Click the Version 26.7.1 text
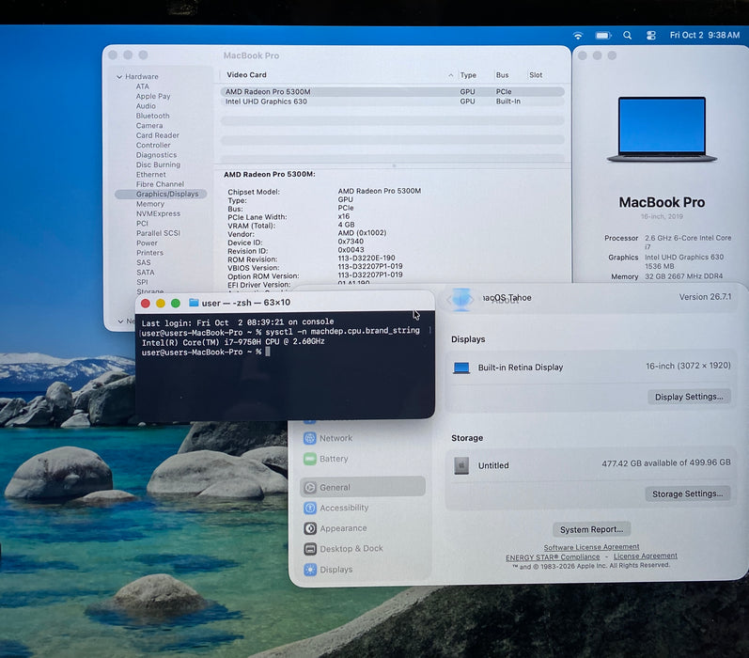This screenshot has height=658, width=749. click(x=705, y=297)
